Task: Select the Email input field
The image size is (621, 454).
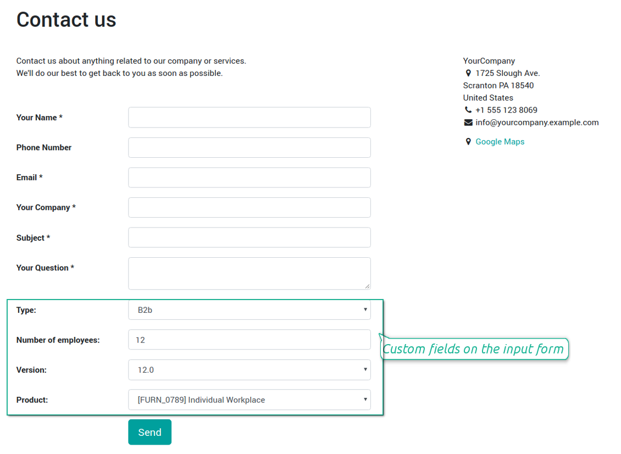Action: click(x=249, y=178)
